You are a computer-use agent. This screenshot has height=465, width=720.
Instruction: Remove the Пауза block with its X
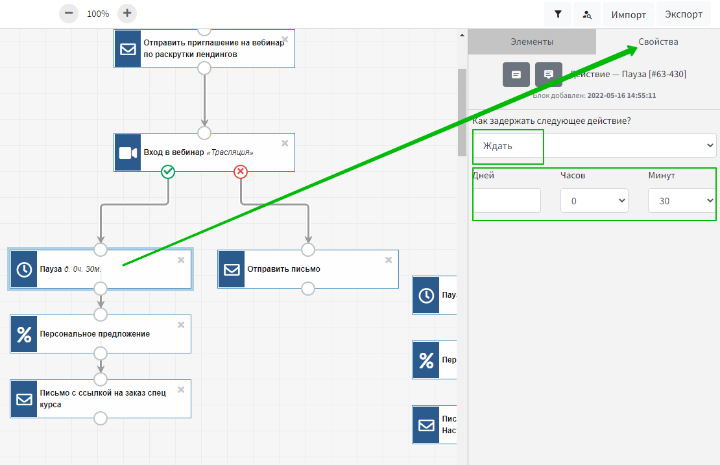(181, 260)
